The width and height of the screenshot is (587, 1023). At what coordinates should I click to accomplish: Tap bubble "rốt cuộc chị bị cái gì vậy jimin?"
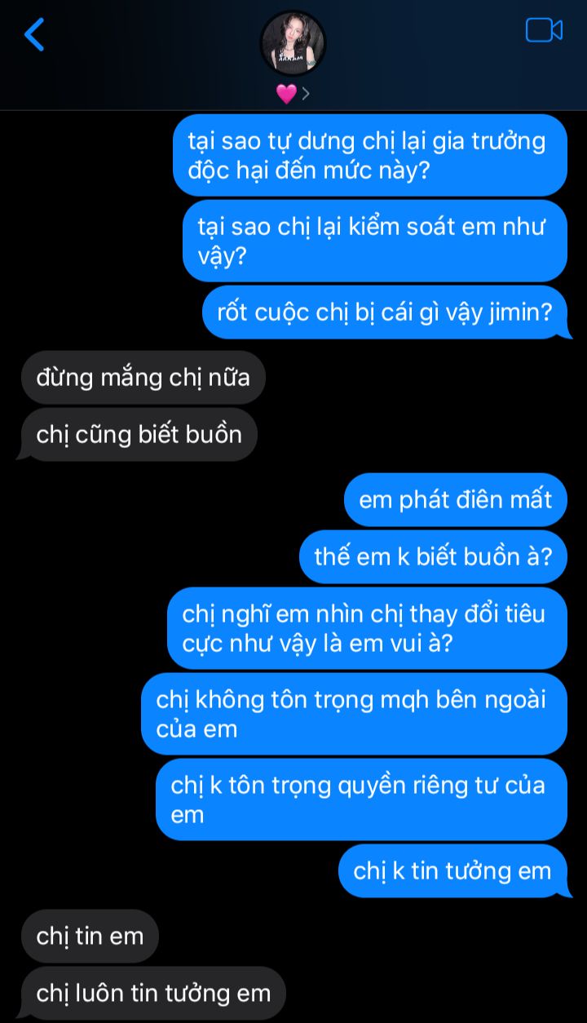(385, 312)
